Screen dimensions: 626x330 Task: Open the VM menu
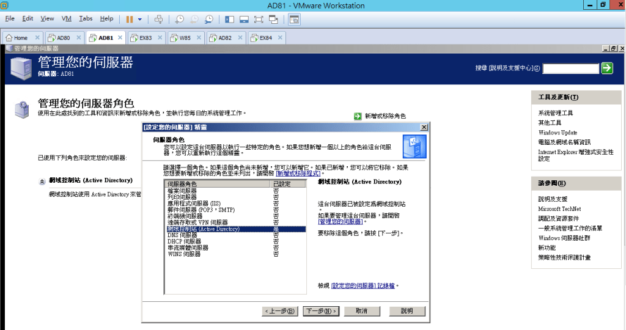pyautogui.click(x=67, y=19)
